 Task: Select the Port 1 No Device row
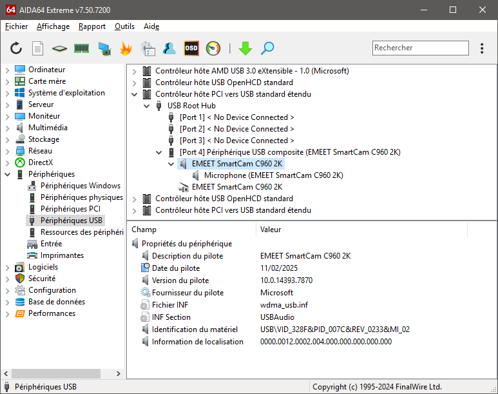tap(236, 117)
